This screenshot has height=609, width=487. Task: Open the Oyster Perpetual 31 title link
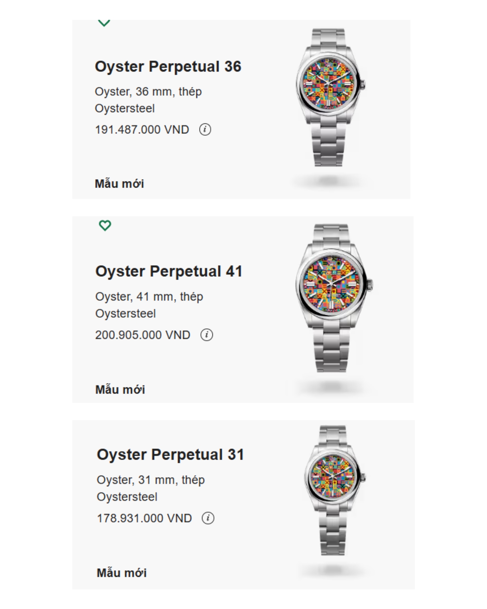[170, 455]
